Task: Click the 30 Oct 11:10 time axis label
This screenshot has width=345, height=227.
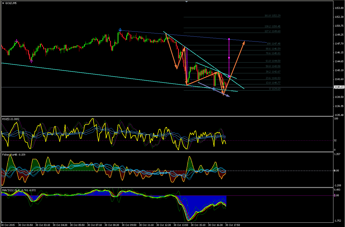Action: (x=147, y=225)
